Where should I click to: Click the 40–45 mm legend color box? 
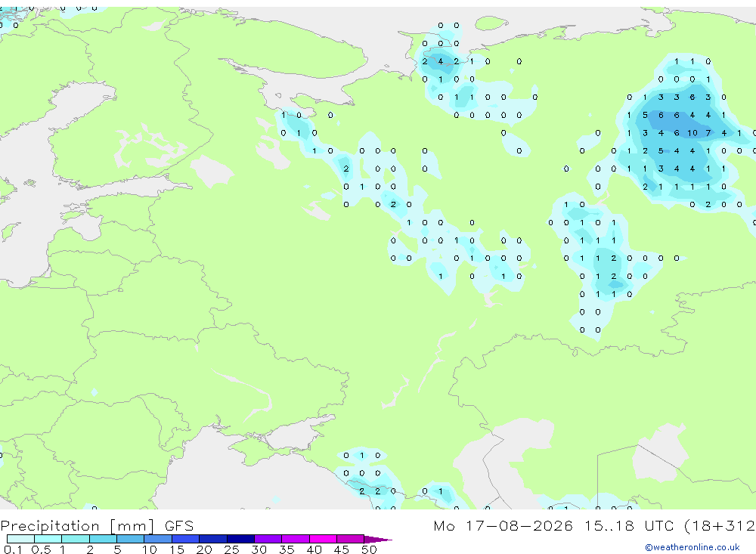pos(323,539)
